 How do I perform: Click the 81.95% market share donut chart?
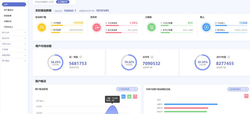(203, 62)
